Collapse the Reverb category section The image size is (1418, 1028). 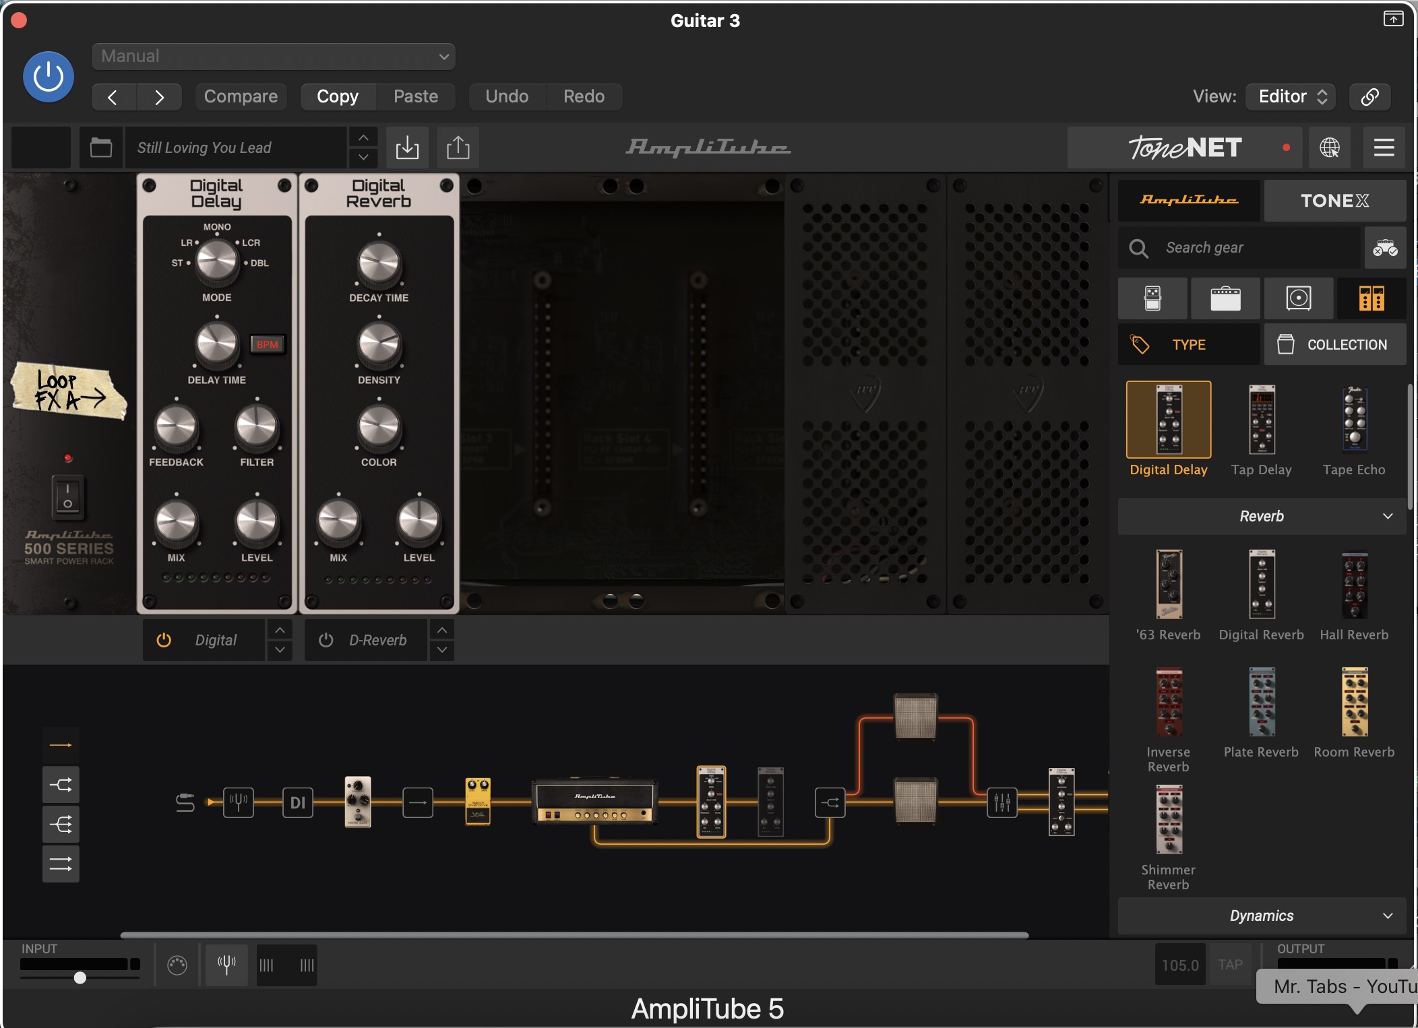pos(1262,516)
